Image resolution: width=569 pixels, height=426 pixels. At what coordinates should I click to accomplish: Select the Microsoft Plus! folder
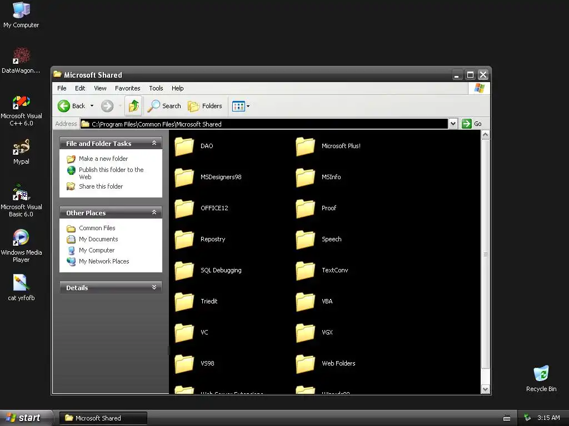pyautogui.click(x=328, y=146)
